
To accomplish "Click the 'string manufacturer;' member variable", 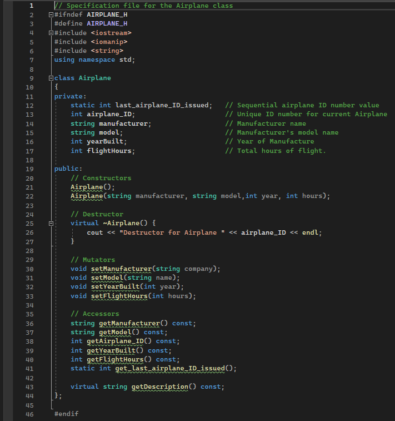I will [x=111, y=123].
